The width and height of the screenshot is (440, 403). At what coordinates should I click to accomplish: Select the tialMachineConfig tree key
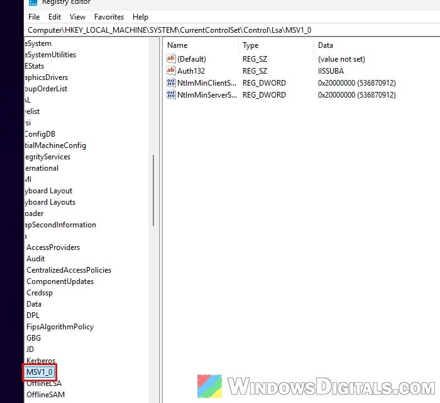coord(55,145)
